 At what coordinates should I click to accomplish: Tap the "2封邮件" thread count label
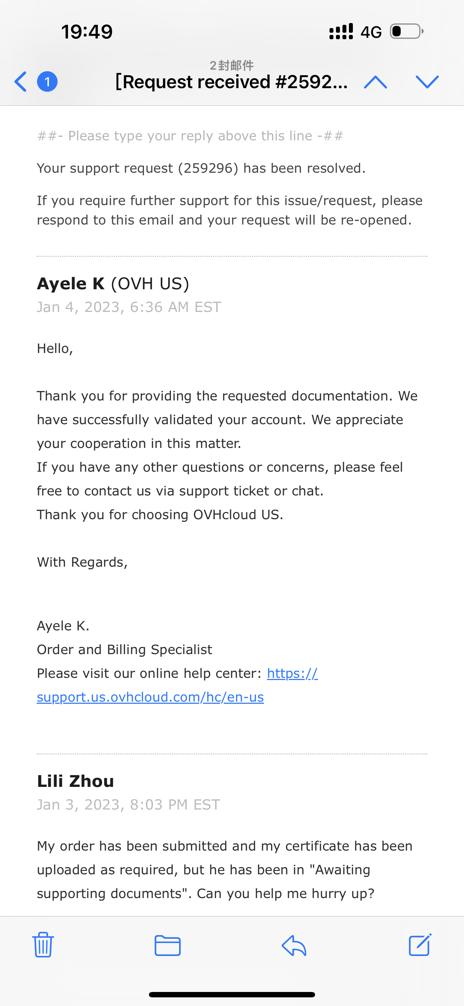(232, 65)
